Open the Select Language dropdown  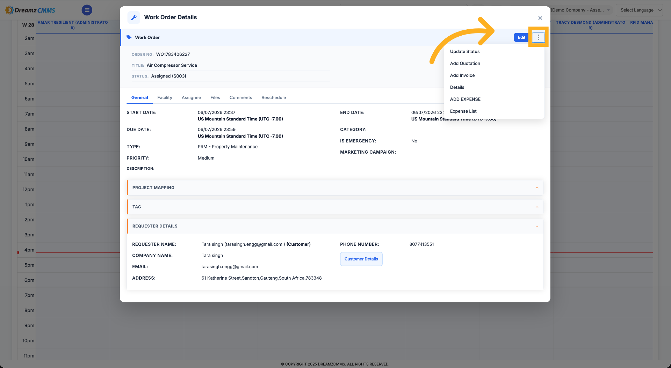[x=639, y=10]
